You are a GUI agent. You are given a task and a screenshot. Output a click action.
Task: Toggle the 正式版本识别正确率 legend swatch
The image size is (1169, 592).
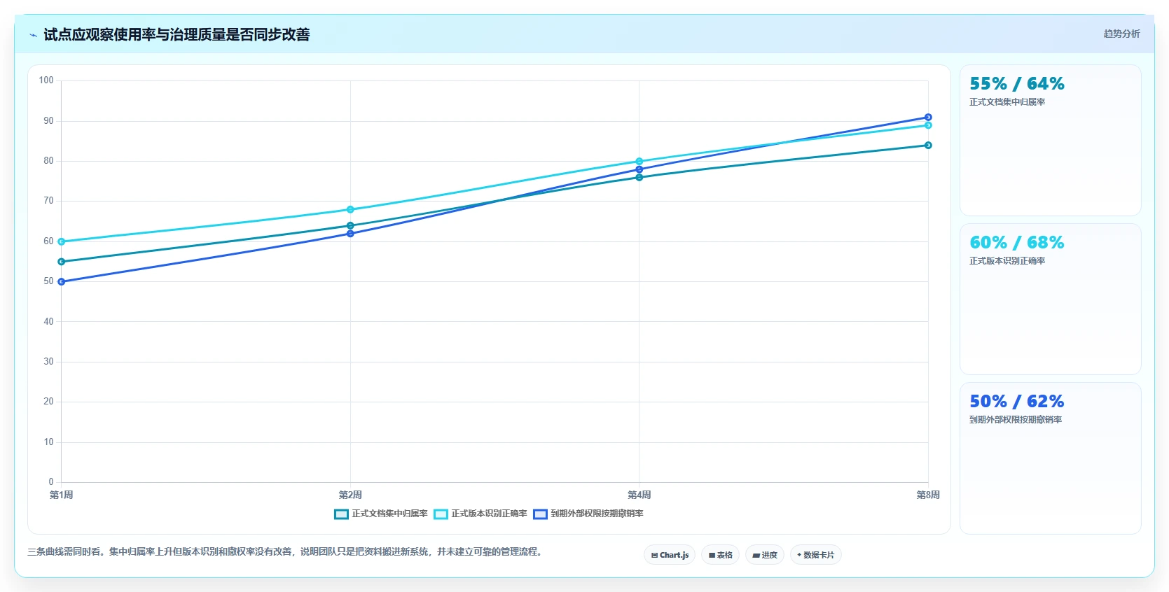coord(441,514)
